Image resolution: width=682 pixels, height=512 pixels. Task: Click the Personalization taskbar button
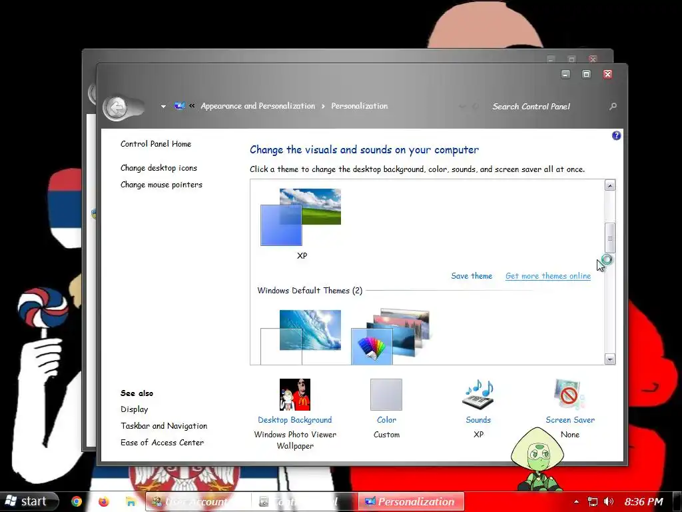tap(411, 501)
